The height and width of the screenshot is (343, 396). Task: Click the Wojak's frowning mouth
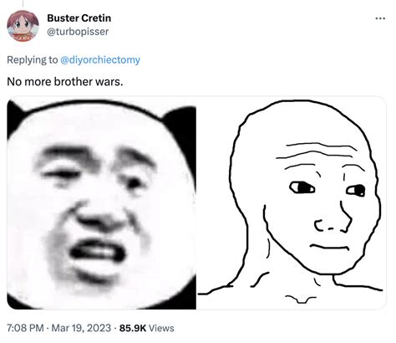pos(329,247)
